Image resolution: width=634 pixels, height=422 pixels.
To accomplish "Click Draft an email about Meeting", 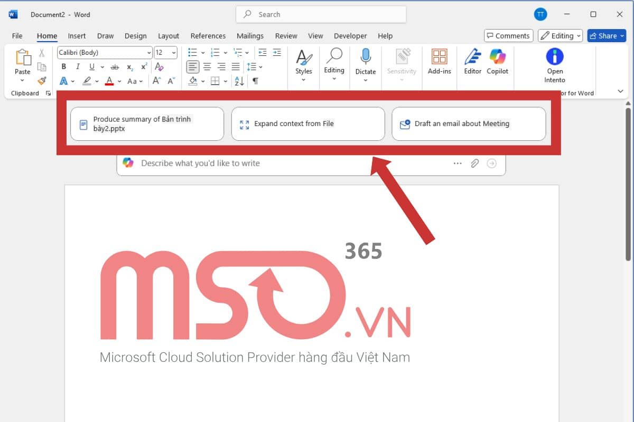I will point(469,124).
